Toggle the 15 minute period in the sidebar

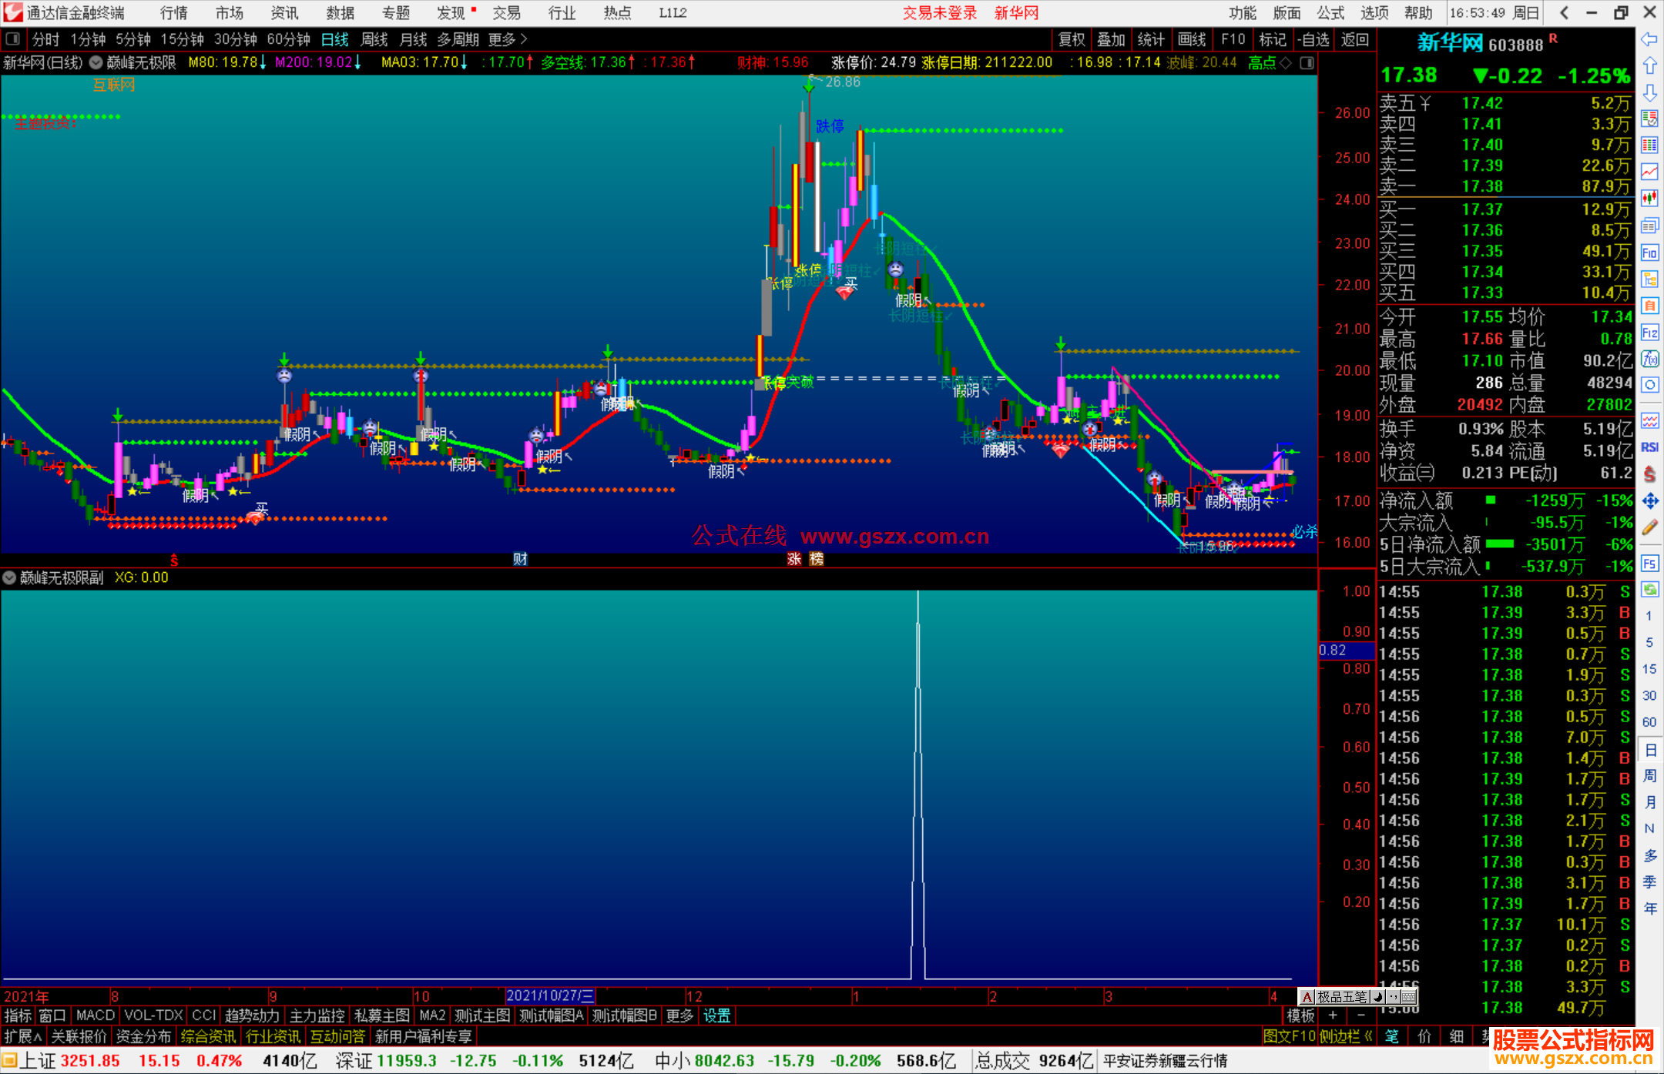(1649, 669)
